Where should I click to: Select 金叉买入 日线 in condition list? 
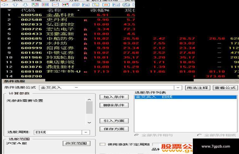click(x=186, y=97)
